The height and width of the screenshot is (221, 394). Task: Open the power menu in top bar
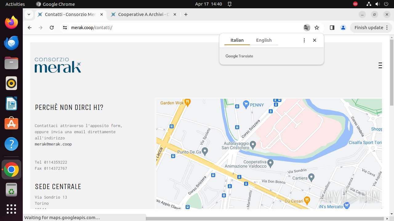(x=386, y=4)
